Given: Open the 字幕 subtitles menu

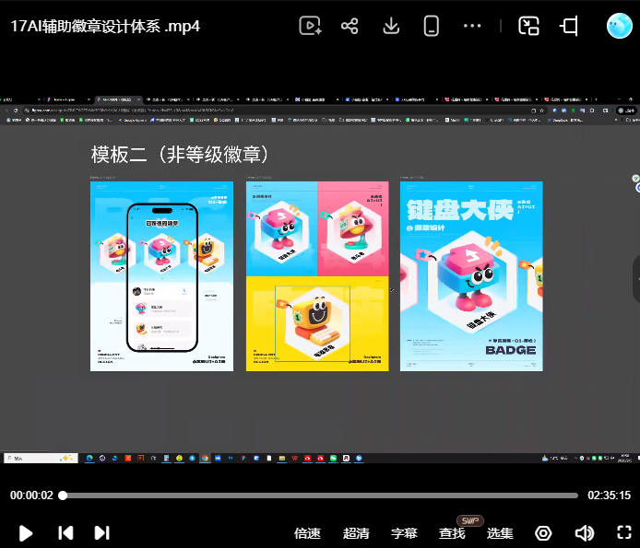Looking at the screenshot, I should tap(404, 533).
